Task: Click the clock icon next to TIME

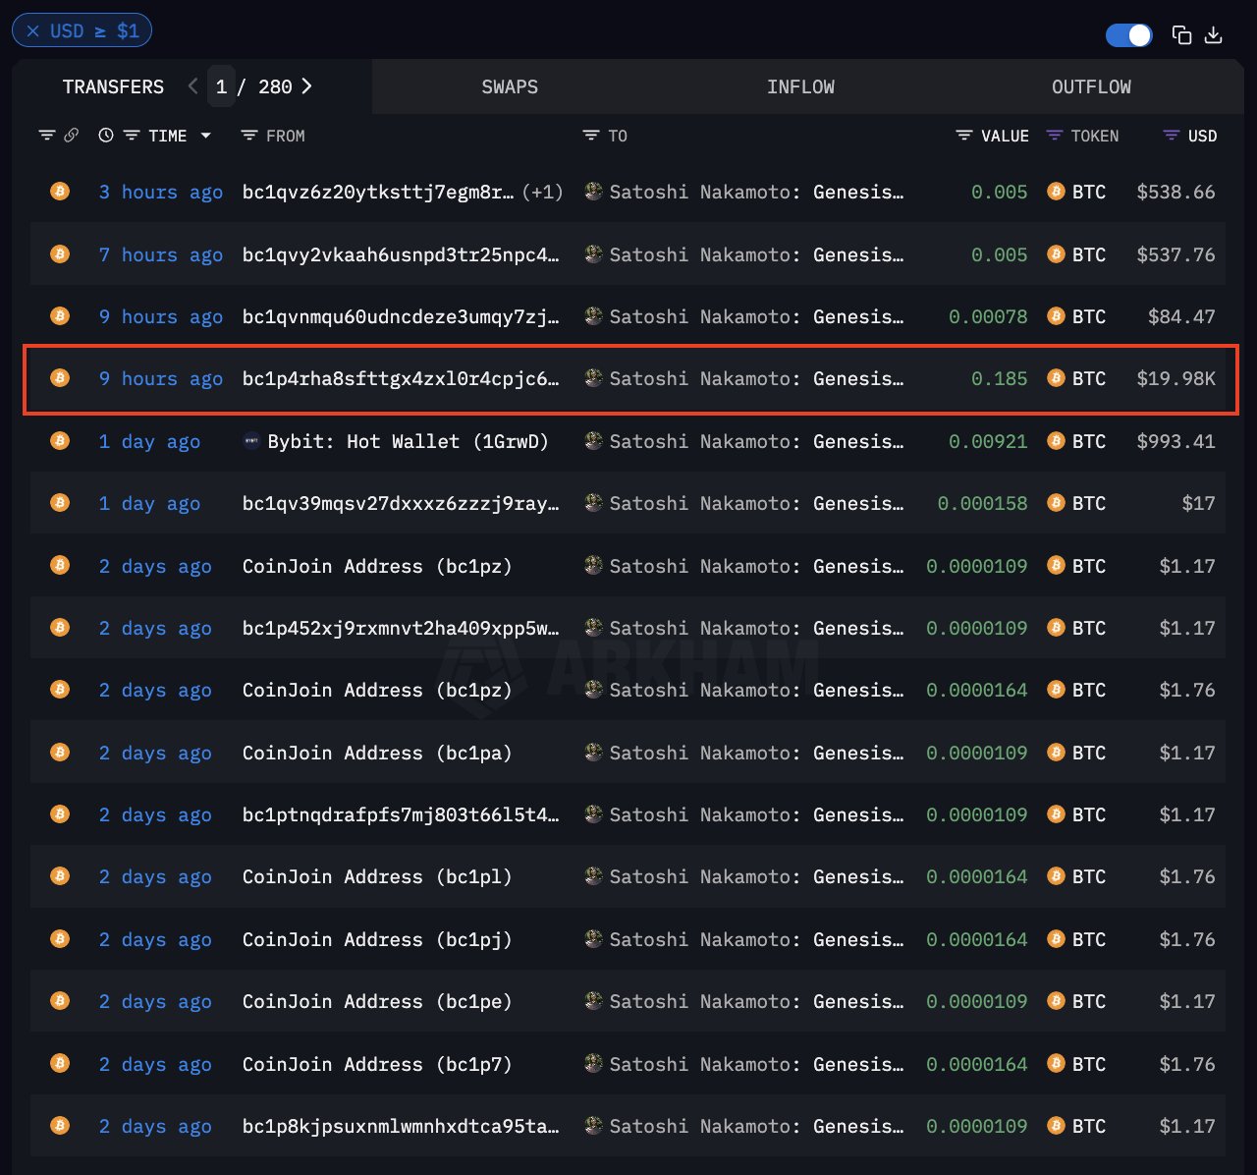Action: point(106,135)
